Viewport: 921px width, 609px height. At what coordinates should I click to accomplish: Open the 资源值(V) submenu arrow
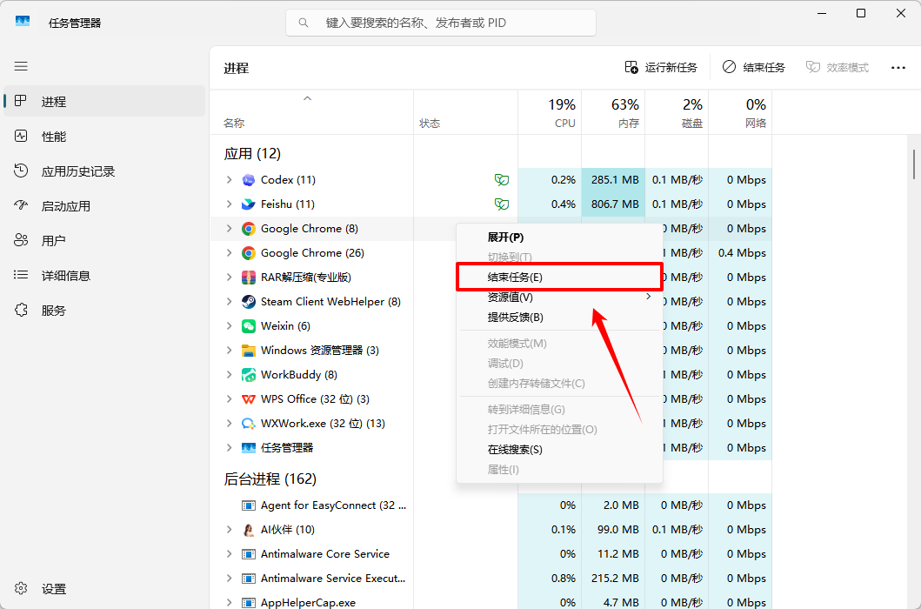click(x=649, y=297)
